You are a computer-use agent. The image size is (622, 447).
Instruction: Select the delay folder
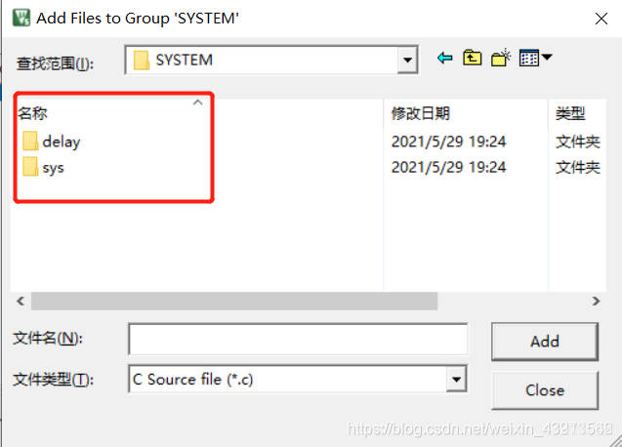pos(52,142)
